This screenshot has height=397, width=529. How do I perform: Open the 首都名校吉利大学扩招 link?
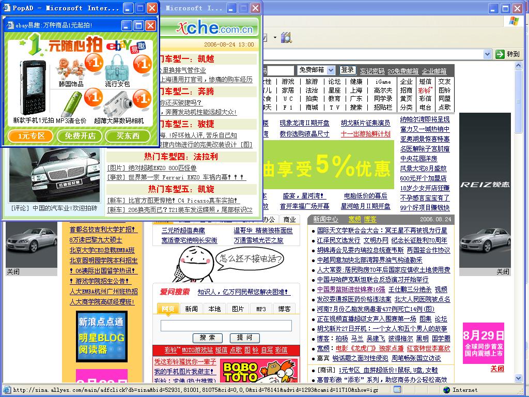tap(103, 230)
